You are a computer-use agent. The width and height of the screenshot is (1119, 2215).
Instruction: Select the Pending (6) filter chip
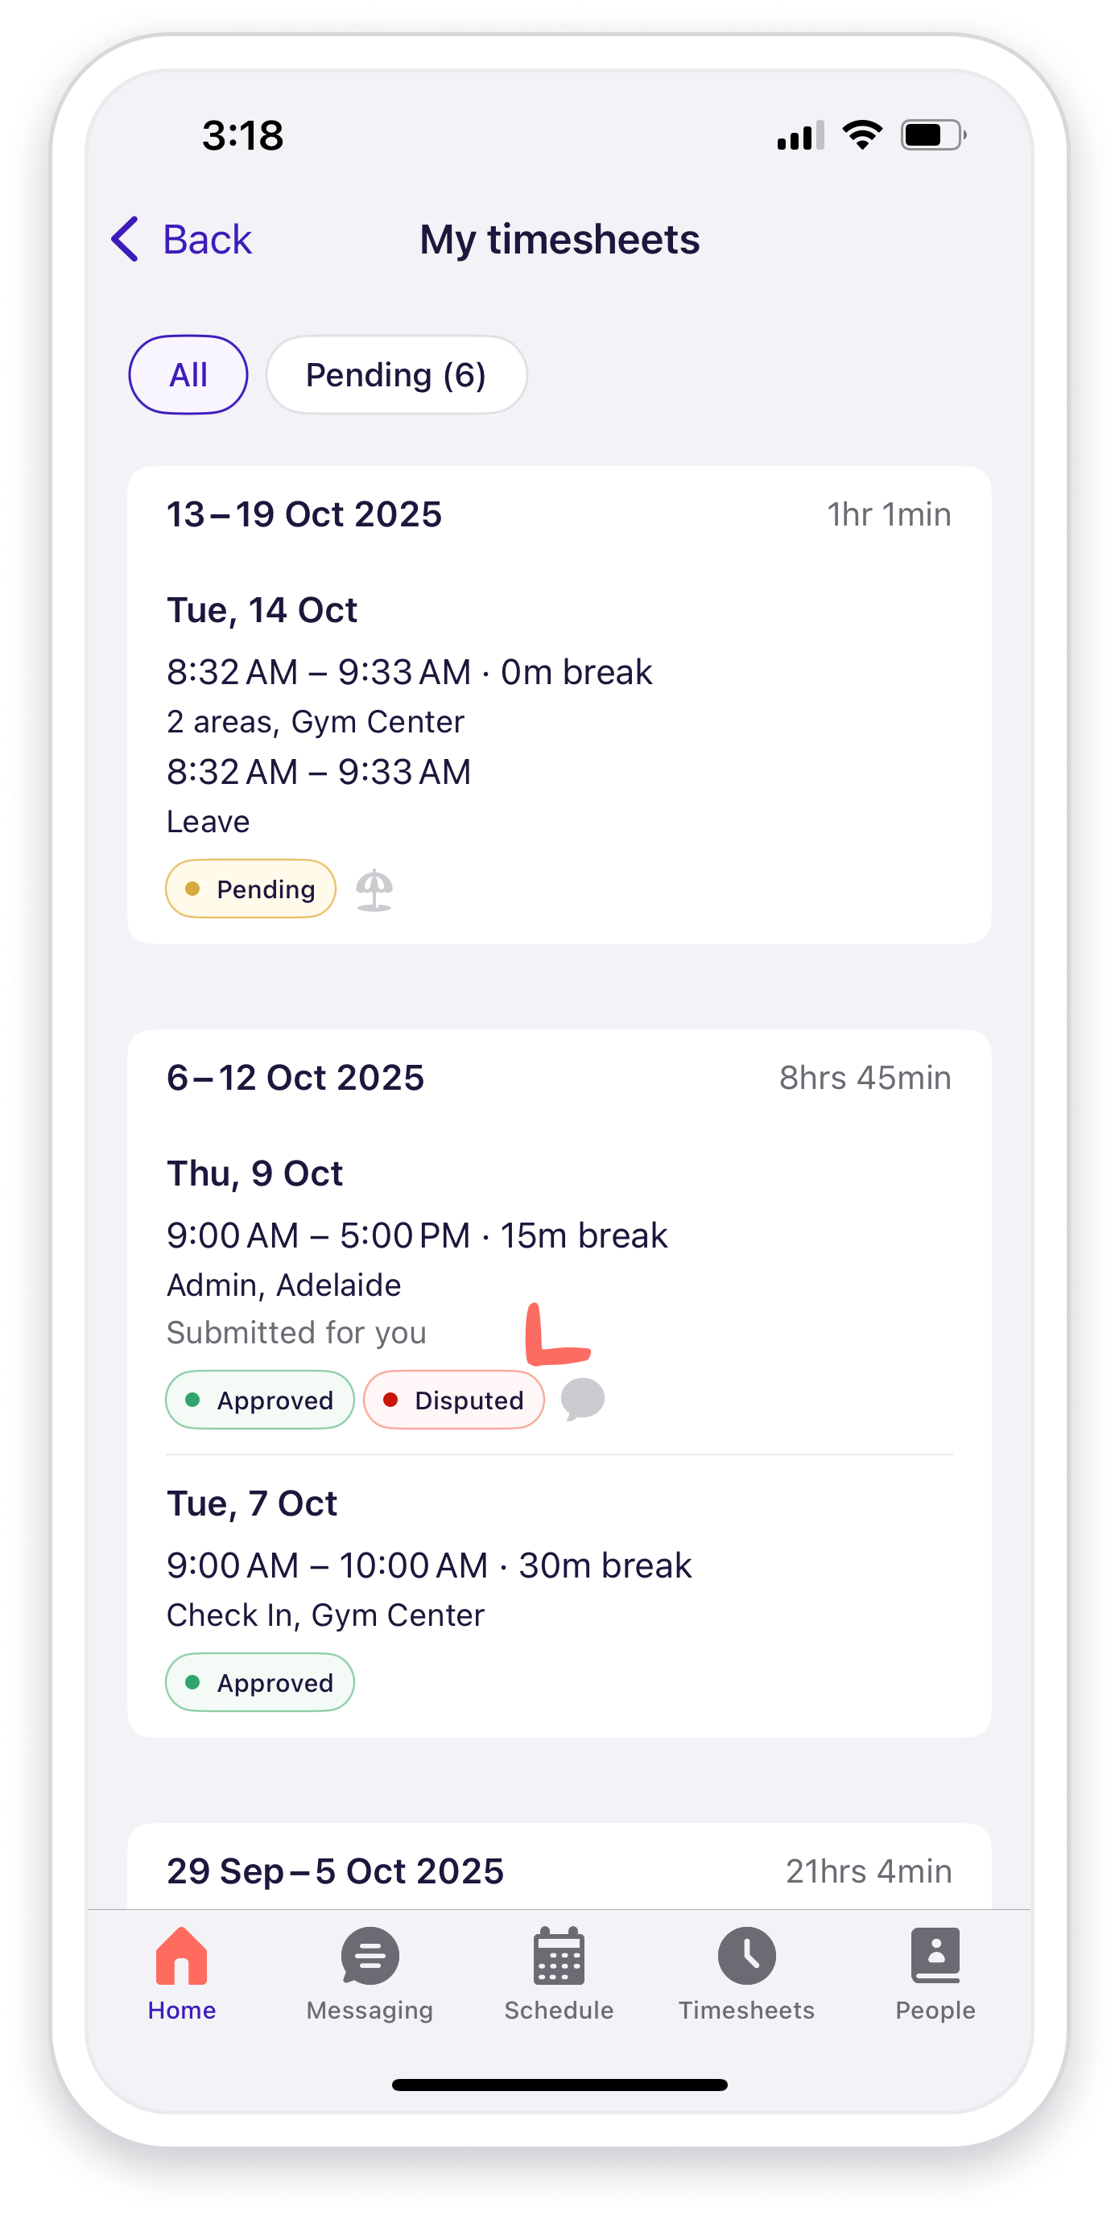395,375
